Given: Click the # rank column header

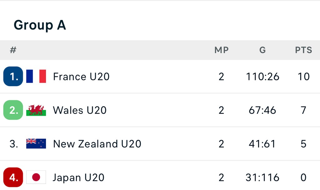Looking at the screenshot, I should tap(13, 50).
